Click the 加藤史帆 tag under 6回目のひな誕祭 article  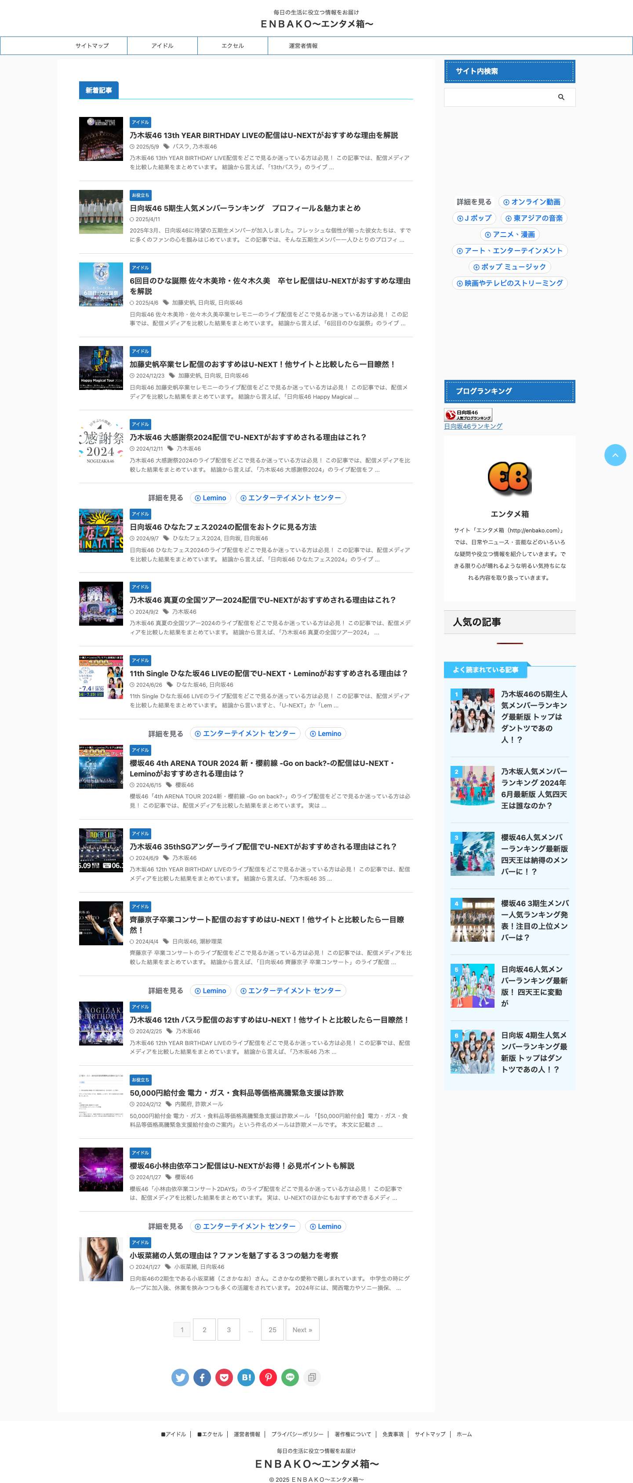point(183,303)
